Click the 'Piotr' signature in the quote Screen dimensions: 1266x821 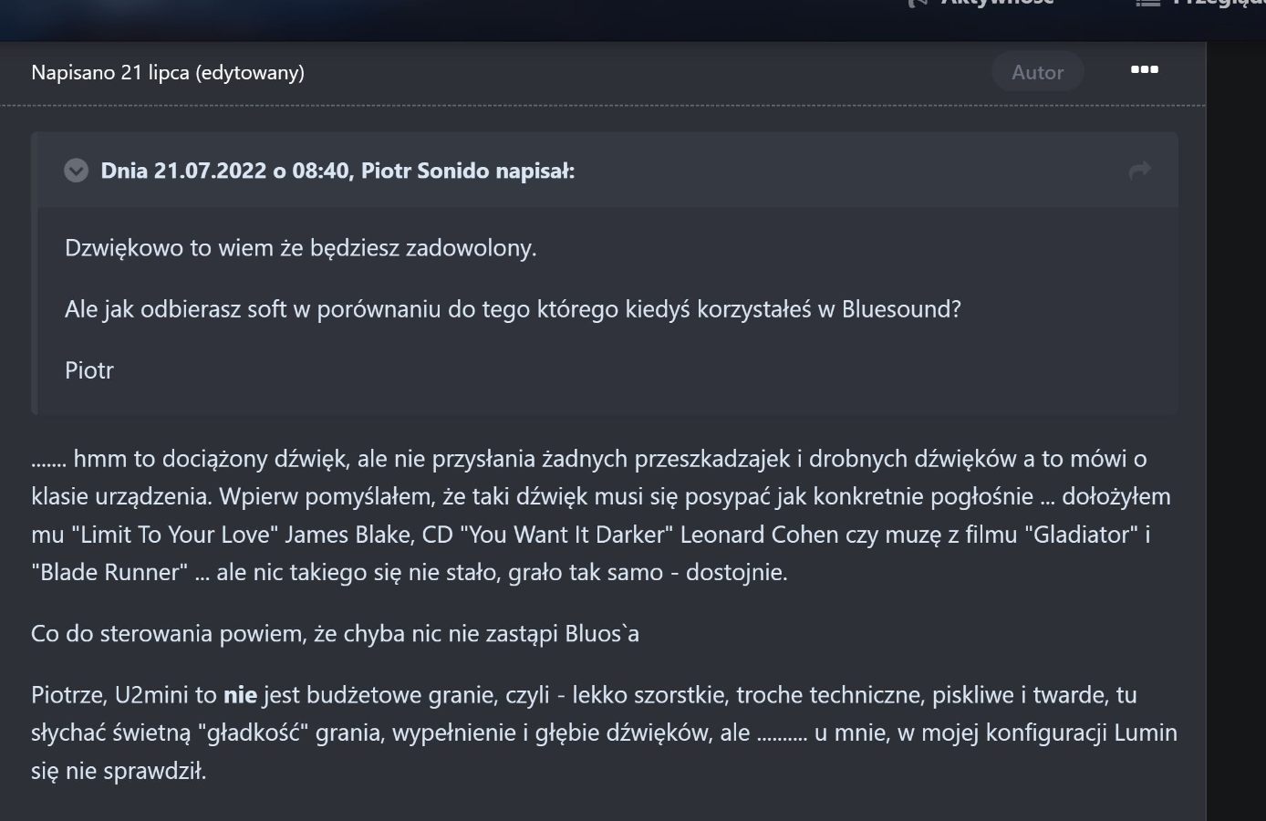click(89, 370)
